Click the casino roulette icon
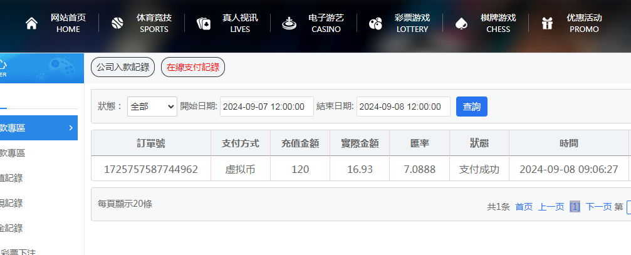 pyautogui.click(x=289, y=24)
